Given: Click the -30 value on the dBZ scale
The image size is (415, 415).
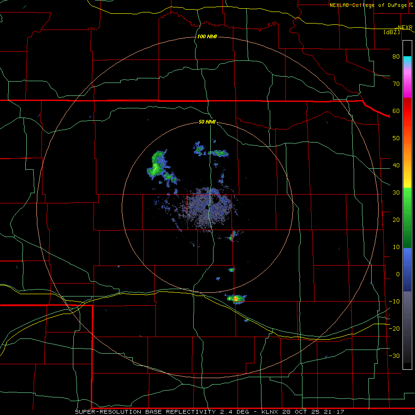Looking at the screenshot, I should coord(394,356).
